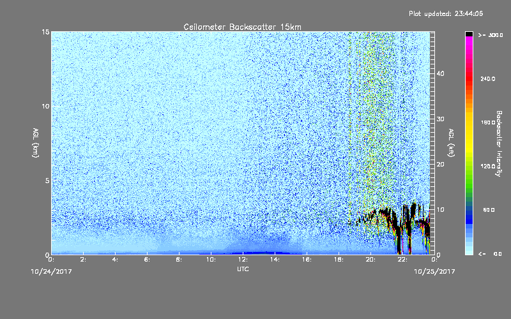Click the '30' kft tick label on right axis
Screen dimensions: 511x319
440,119
